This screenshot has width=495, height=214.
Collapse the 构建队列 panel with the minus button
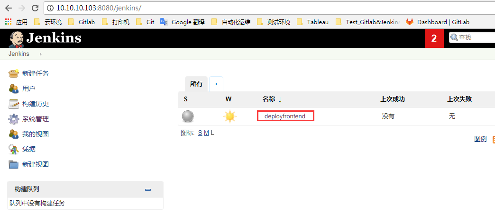click(x=148, y=190)
